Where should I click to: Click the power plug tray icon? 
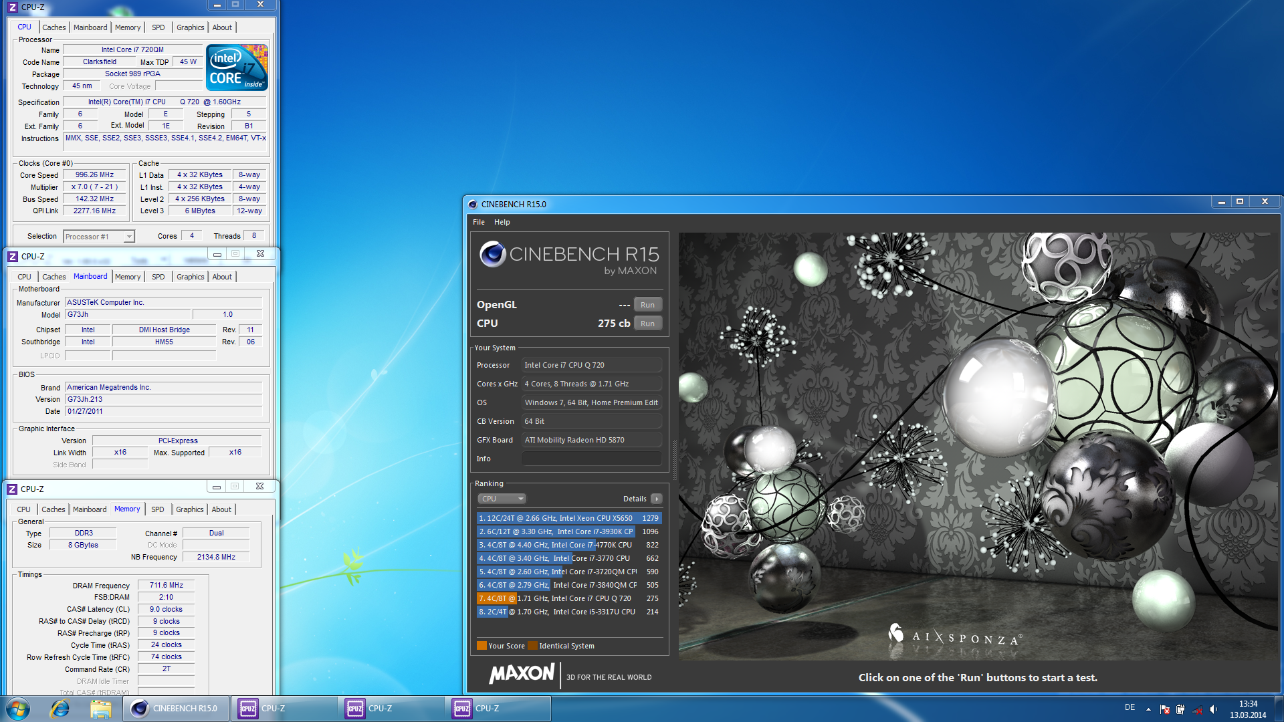pyautogui.click(x=1180, y=709)
